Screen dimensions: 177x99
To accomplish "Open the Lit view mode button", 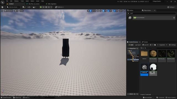I will pos(17,11).
